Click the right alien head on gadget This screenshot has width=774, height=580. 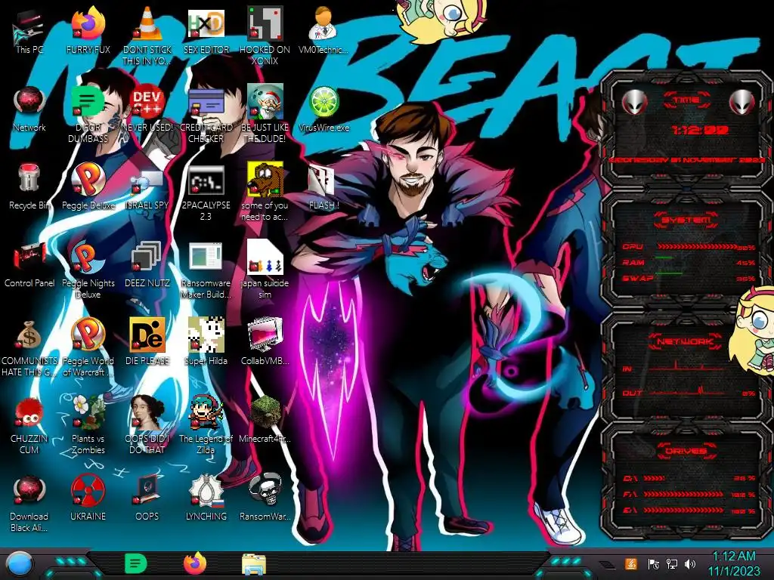click(x=742, y=103)
